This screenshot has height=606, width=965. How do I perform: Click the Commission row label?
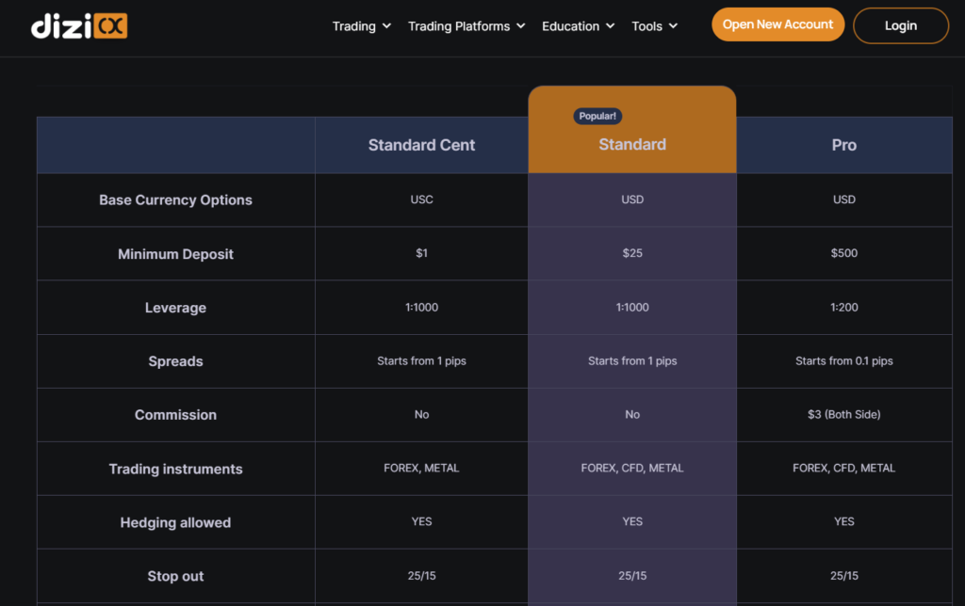click(x=175, y=415)
